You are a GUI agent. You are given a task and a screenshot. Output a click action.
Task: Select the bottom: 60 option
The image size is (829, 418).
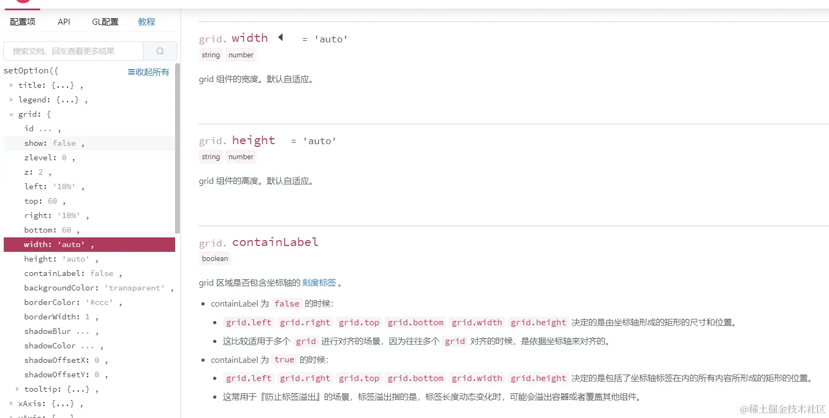[x=89, y=230]
